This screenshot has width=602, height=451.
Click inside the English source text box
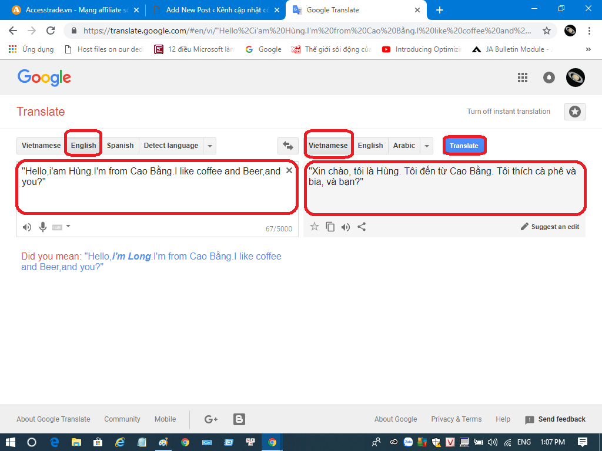click(153, 194)
